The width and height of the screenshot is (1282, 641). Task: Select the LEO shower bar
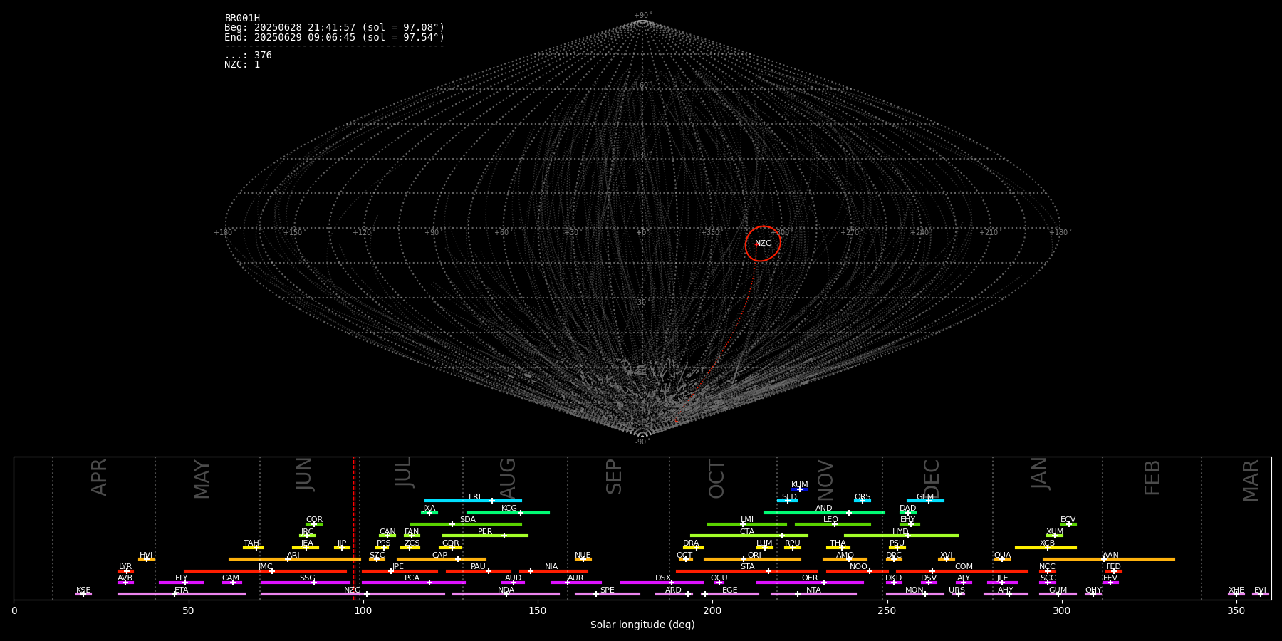pos(833,524)
